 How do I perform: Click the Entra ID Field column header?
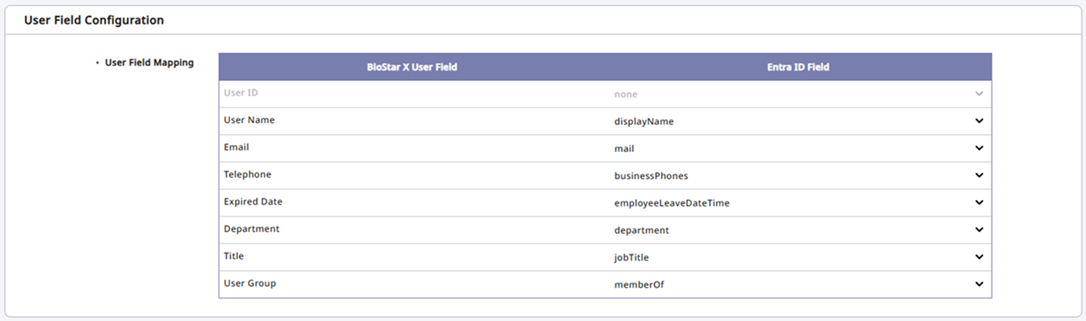pyautogui.click(x=797, y=67)
